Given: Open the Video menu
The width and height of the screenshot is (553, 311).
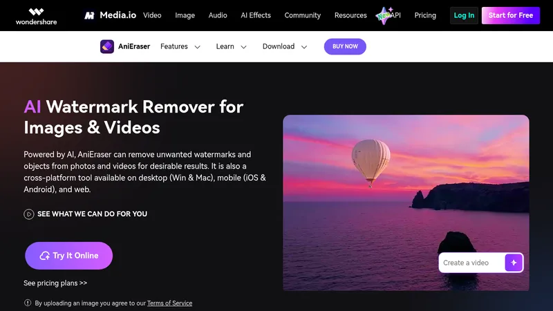Looking at the screenshot, I should click(152, 15).
